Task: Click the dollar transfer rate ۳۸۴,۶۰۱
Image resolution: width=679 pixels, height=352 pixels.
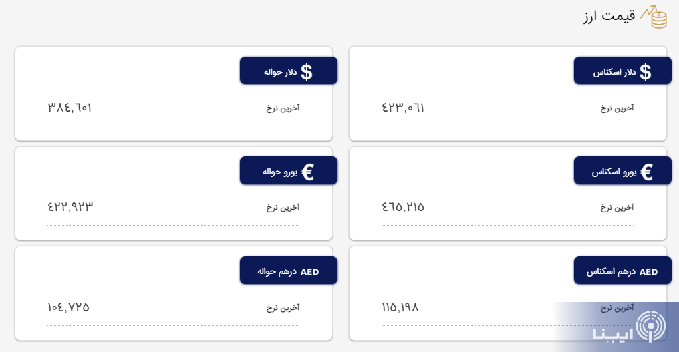Action: (70, 107)
